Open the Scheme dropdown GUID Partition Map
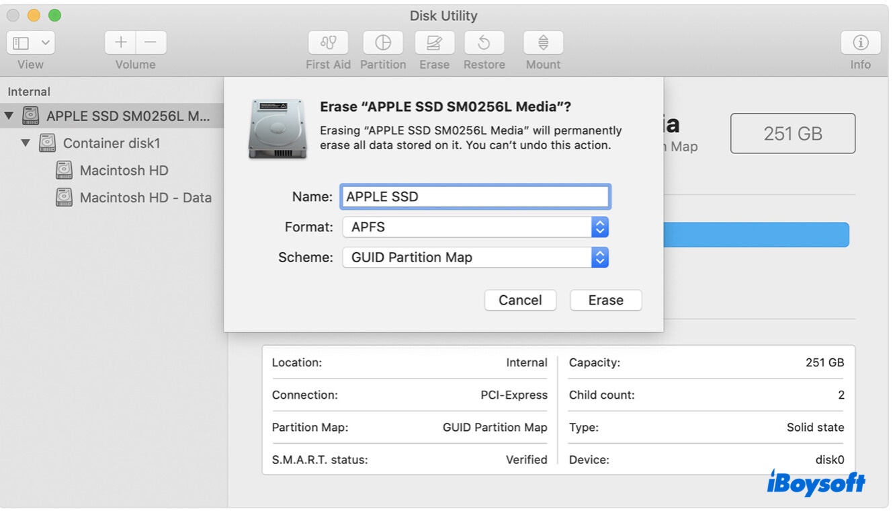The height and width of the screenshot is (511, 895). 475,258
